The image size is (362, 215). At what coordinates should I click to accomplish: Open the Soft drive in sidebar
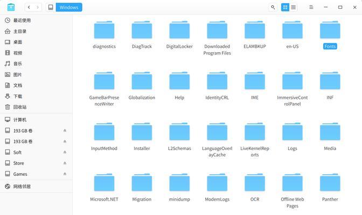36,152
